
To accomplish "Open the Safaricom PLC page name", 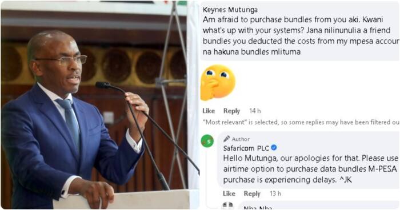I will 246,148.
